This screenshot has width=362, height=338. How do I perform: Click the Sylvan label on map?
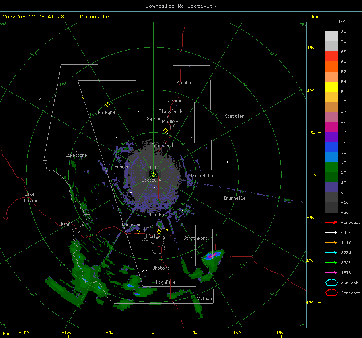[x=154, y=119]
